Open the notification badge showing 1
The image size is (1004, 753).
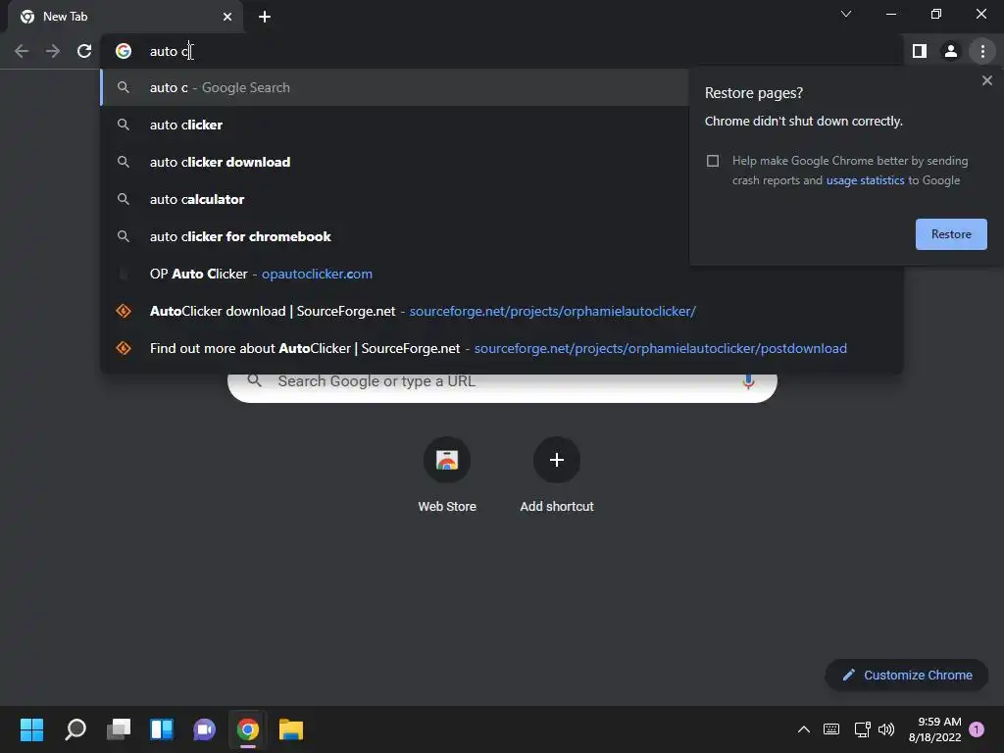[x=977, y=729]
